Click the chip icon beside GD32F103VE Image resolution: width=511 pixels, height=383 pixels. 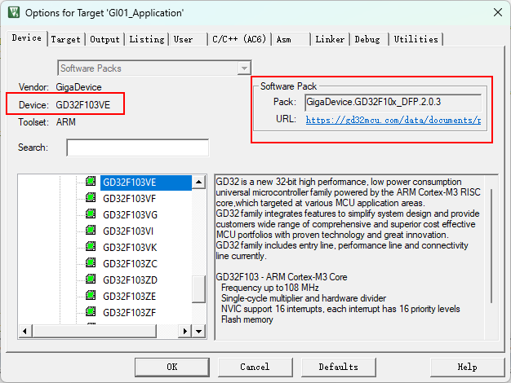[x=91, y=181]
